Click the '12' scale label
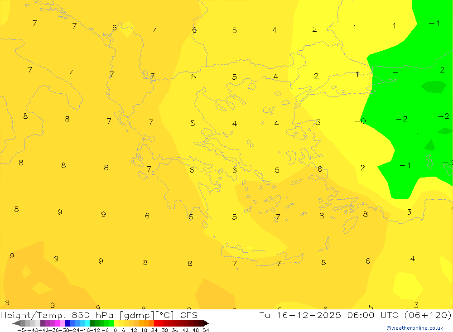Image resolution: width=453 pixels, height=332 pixels. click(134, 330)
